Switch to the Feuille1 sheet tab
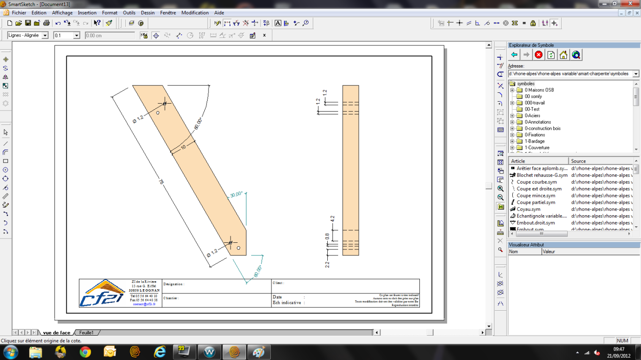641x360 pixels. (x=86, y=333)
